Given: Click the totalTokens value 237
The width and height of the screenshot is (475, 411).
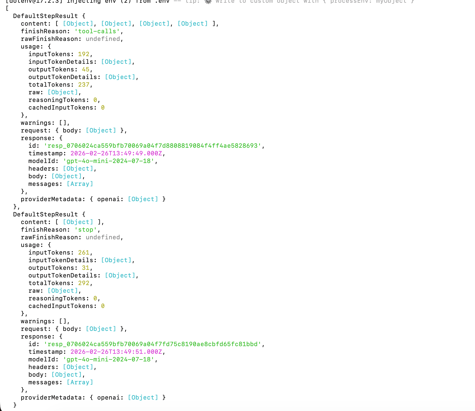Looking at the screenshot, I should [x=84, y=85].
